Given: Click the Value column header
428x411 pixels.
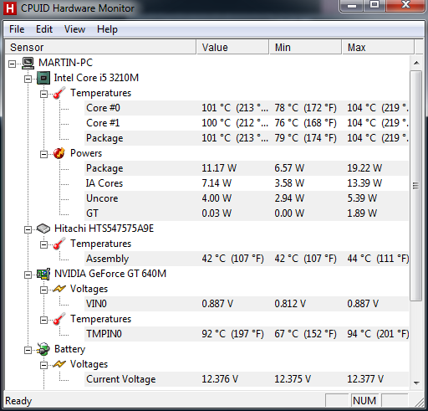Looking at the screenshot, I should pos(233,47).
